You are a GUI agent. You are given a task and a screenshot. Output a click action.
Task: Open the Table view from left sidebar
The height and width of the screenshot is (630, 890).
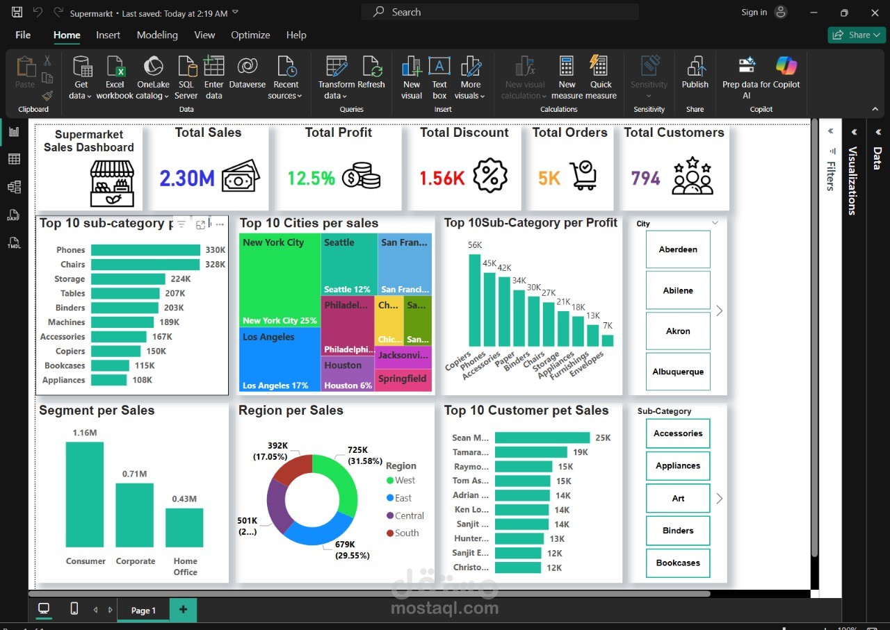pos(13,158)
